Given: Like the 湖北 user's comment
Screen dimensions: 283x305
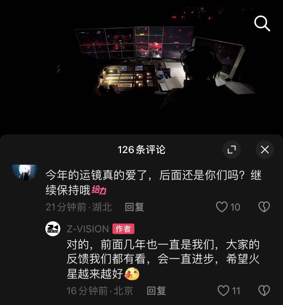Looking at the screenshot, I should click(x=222, y=207).
